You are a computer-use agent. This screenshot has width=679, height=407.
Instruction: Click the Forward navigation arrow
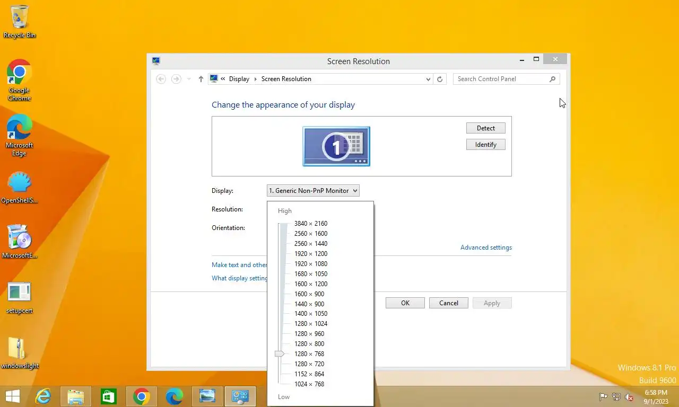[176, 79]
